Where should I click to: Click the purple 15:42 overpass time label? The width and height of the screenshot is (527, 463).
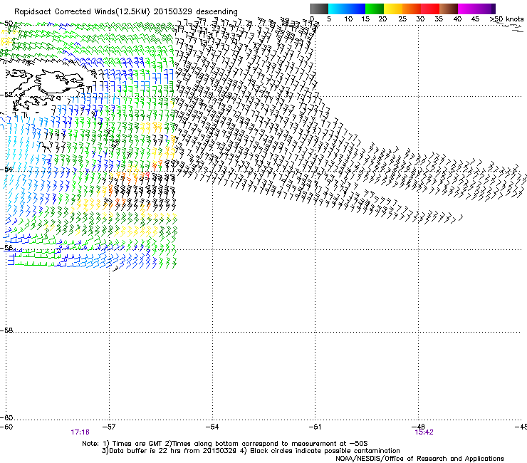[x=424, y=432]
